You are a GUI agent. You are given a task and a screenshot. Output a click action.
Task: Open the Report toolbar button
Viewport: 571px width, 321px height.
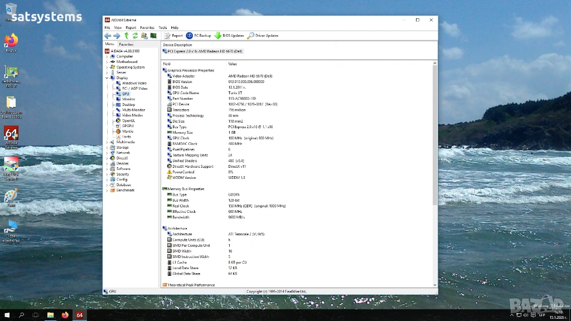[173, 36]
